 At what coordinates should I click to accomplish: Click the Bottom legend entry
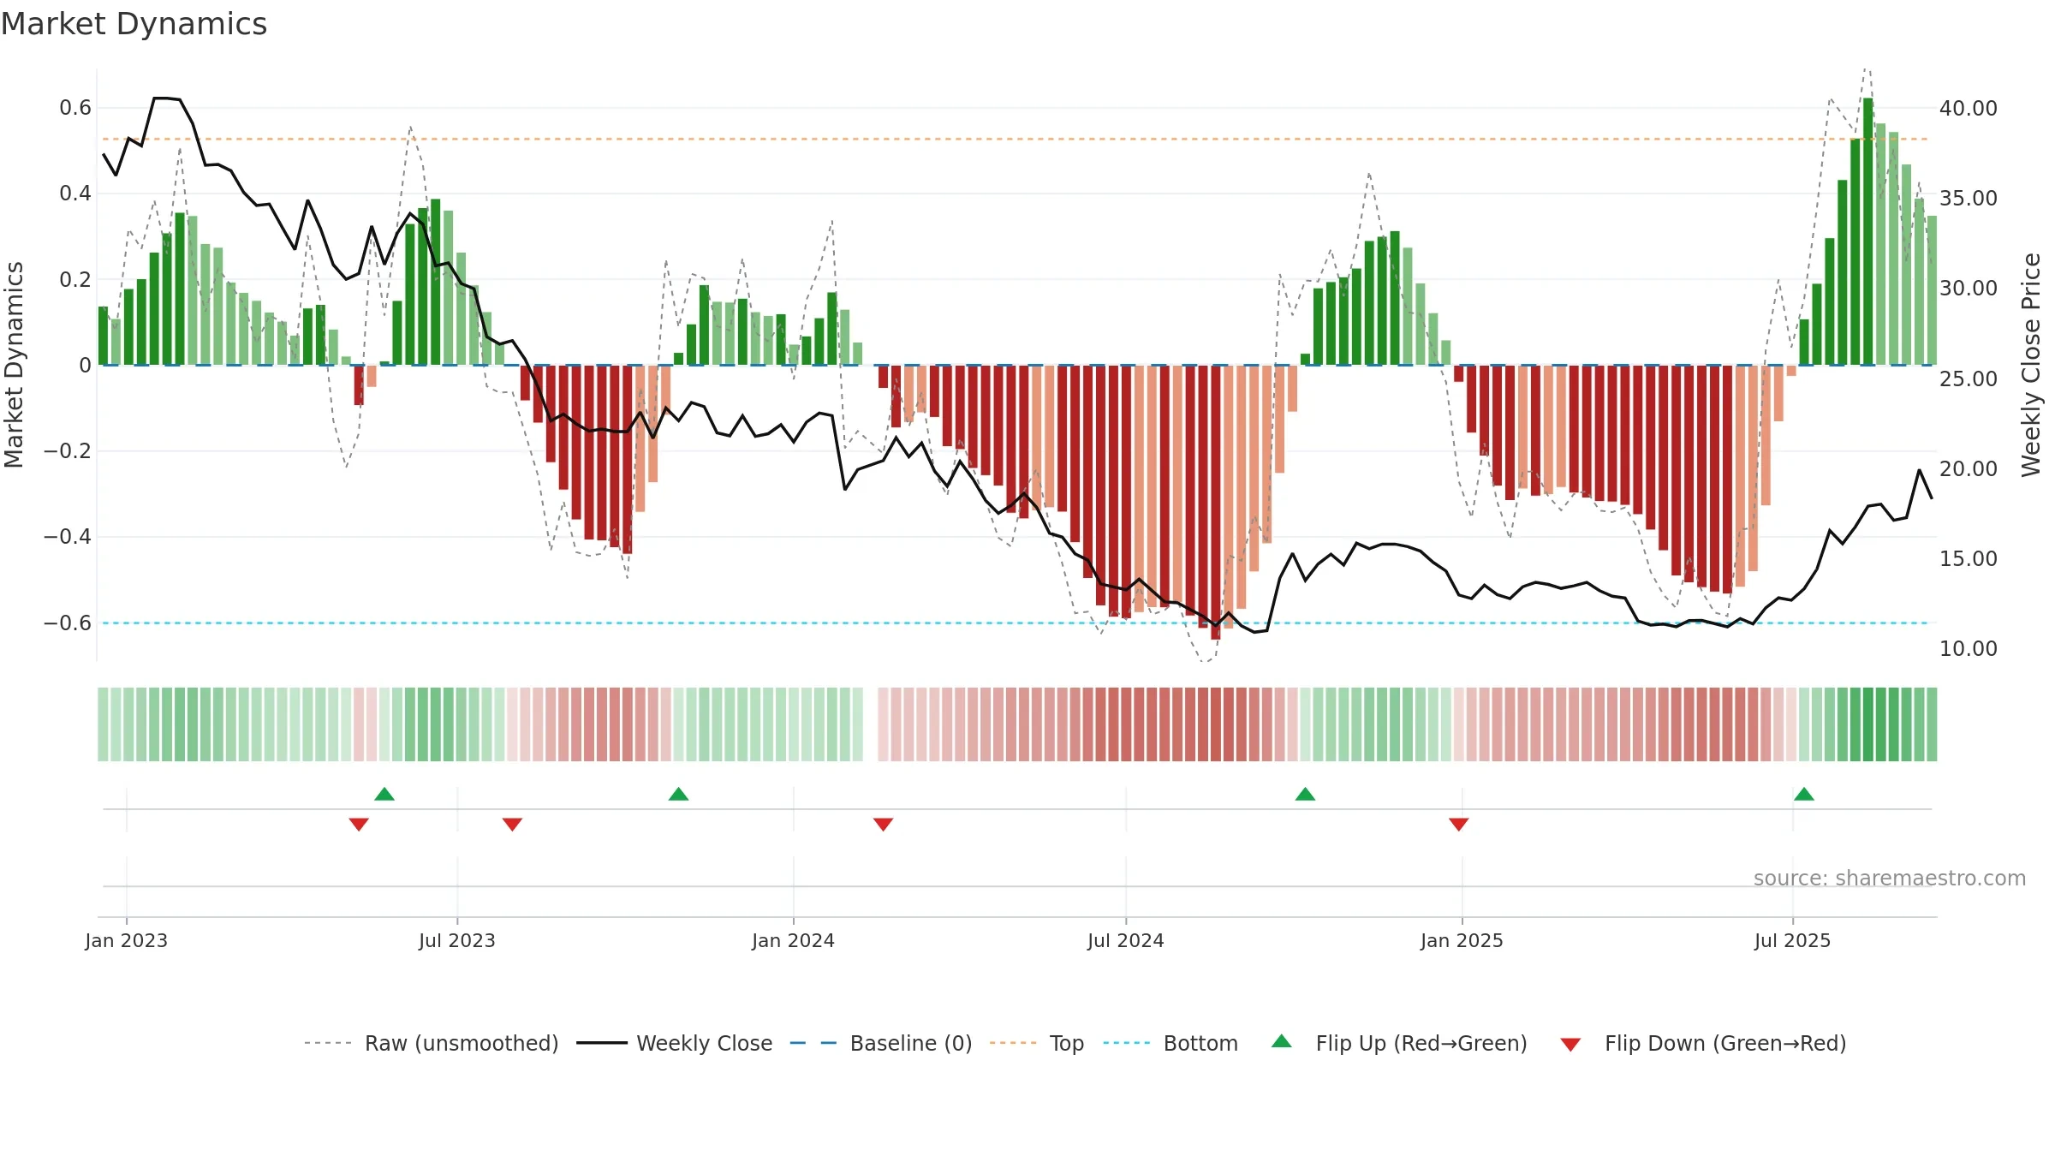(1170, 1043)
